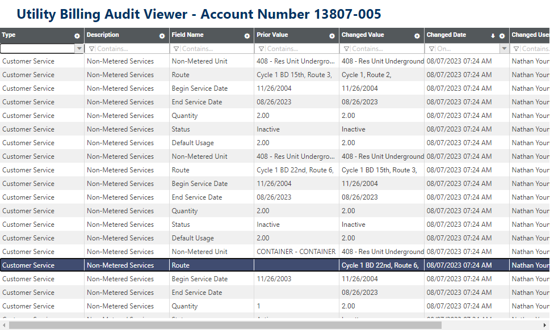Click filter funnel in Prior Value column
Viewport: 550px width, 330px height.
coord(261,49)
